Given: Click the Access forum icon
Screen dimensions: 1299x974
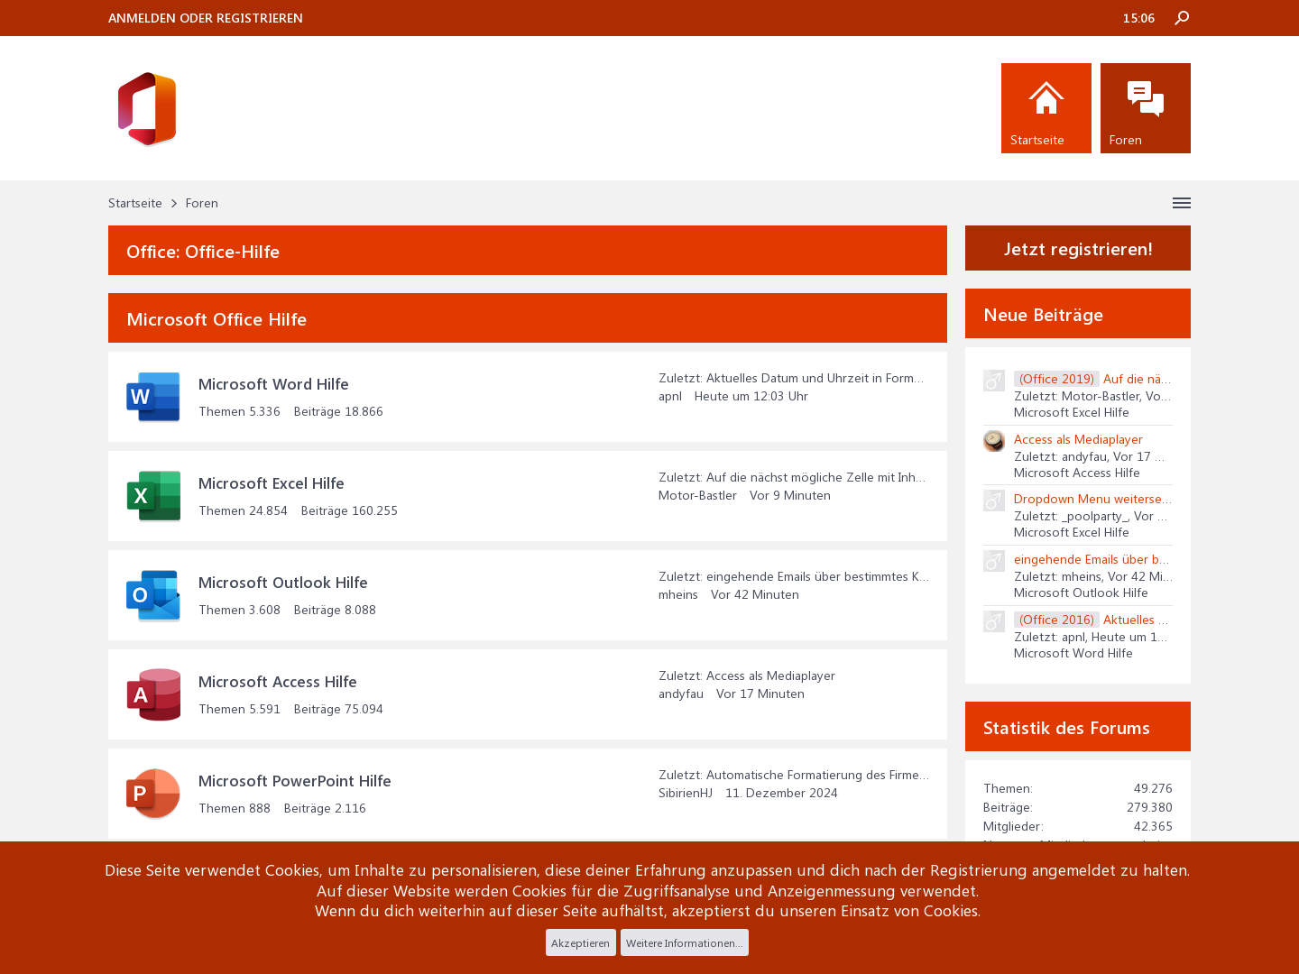Looking at the screenshot, I should point(153,694).
